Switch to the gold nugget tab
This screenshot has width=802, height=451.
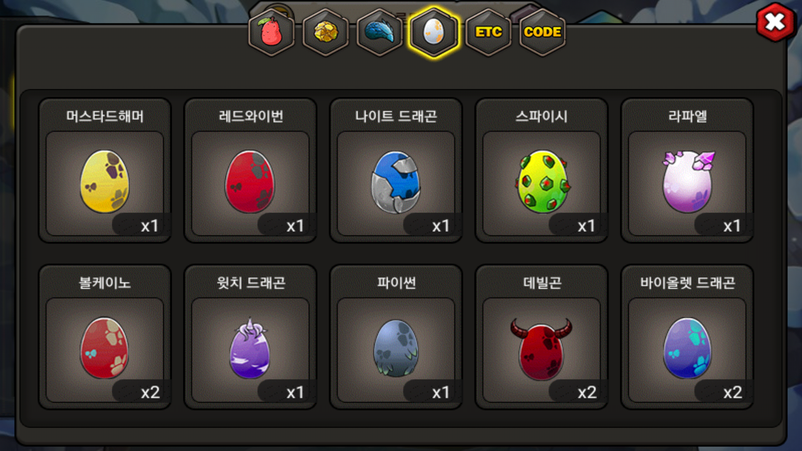[326, 32]
